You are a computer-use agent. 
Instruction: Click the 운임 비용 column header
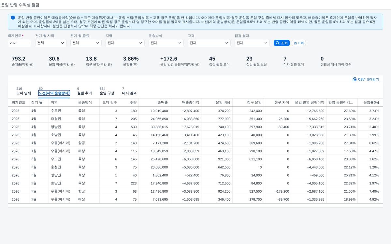click(217, 102)
